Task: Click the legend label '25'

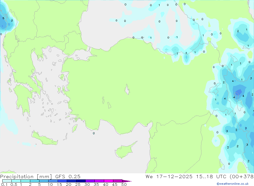Action: [78, 184]
